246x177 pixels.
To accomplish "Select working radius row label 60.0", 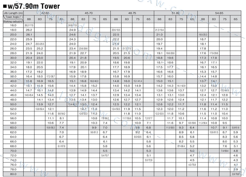I will click(13, 128).
